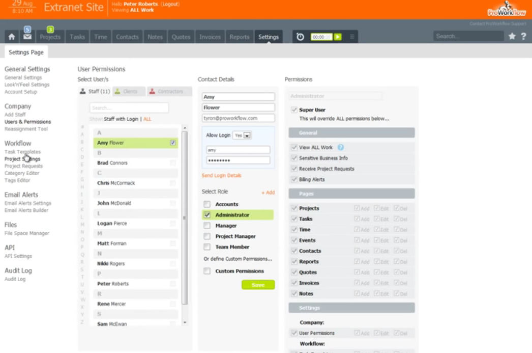Image resolution: width=532 pixels, height=353 pixels.
Task: Open the Projects tab
Action: click(x=50, y=37)
